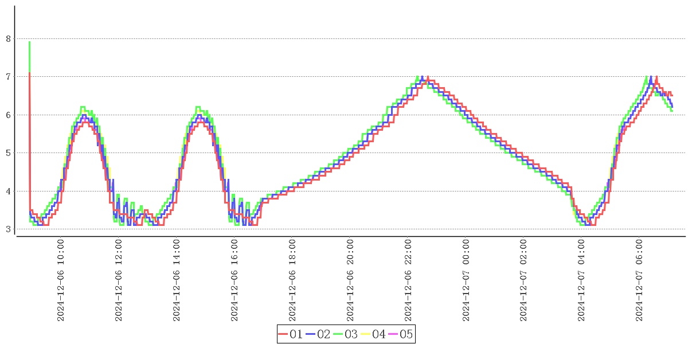Screen dimensions: 692x344
Task: Hide series 03 via its legend entry
Action: click(346, 334)
